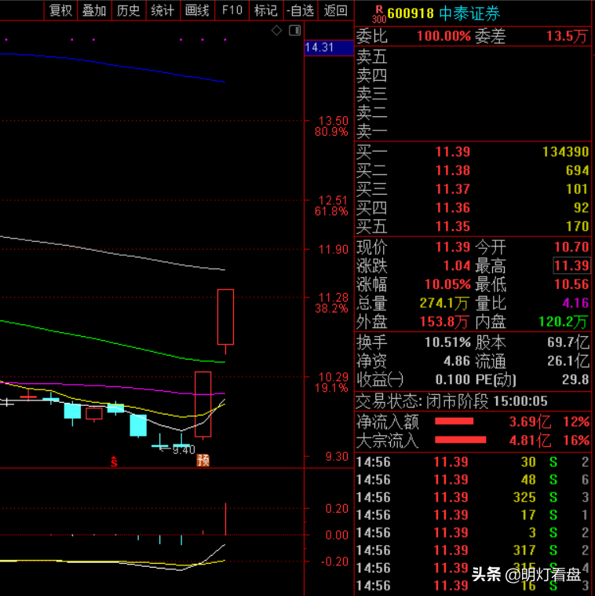595x596 pixels.
Task: Click the 委比 100.00% value
Action: point(444,36)
